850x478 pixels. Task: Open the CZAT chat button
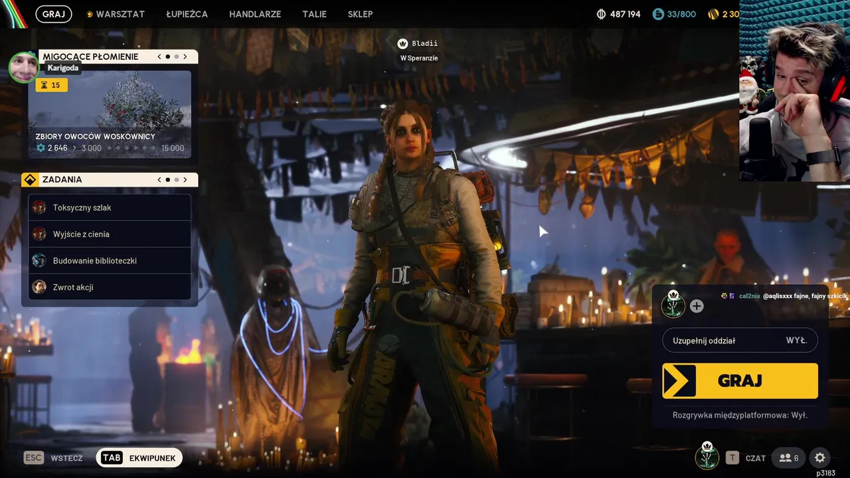pyautogui.click(x=745, y=458)
